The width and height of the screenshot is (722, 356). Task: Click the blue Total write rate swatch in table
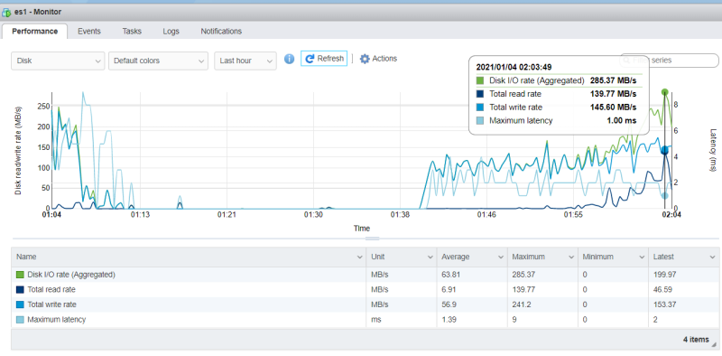[20, 304]
